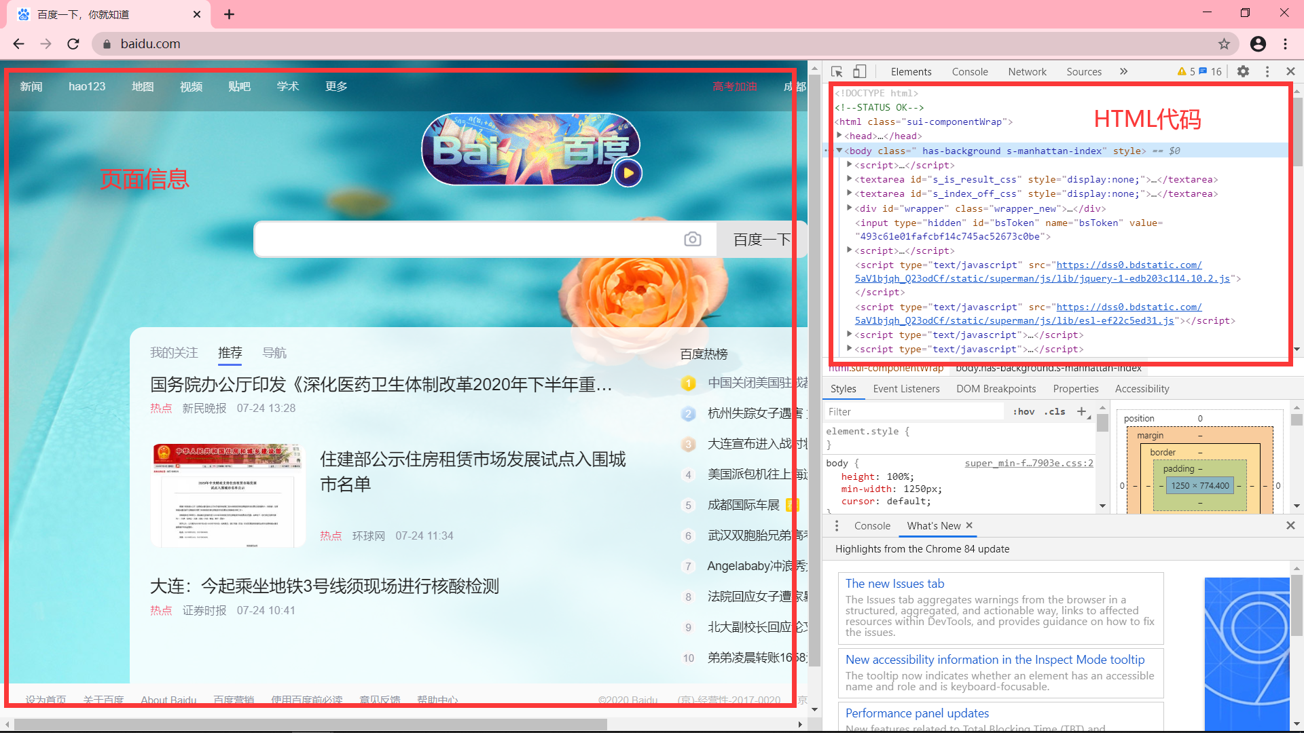This screenshot has width=1304, height=733.
Task: Click the warnings count indicator
Action: (1186, 71)
